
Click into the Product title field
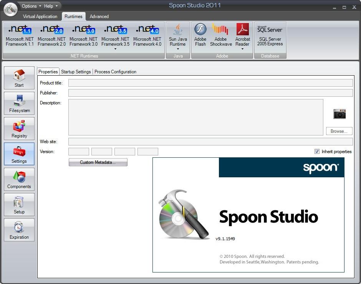click(210, 83)
